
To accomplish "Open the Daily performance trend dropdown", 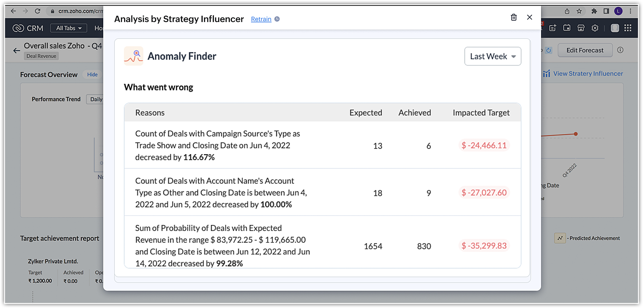I will click(96, 99).
